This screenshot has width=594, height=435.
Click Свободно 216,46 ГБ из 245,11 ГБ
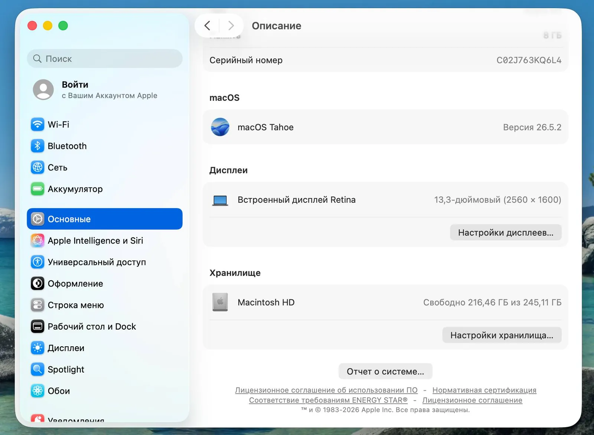[492, 302]
